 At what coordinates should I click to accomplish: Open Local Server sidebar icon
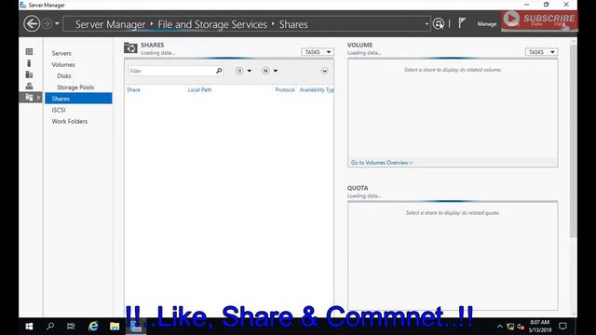[x=29, y=63]
